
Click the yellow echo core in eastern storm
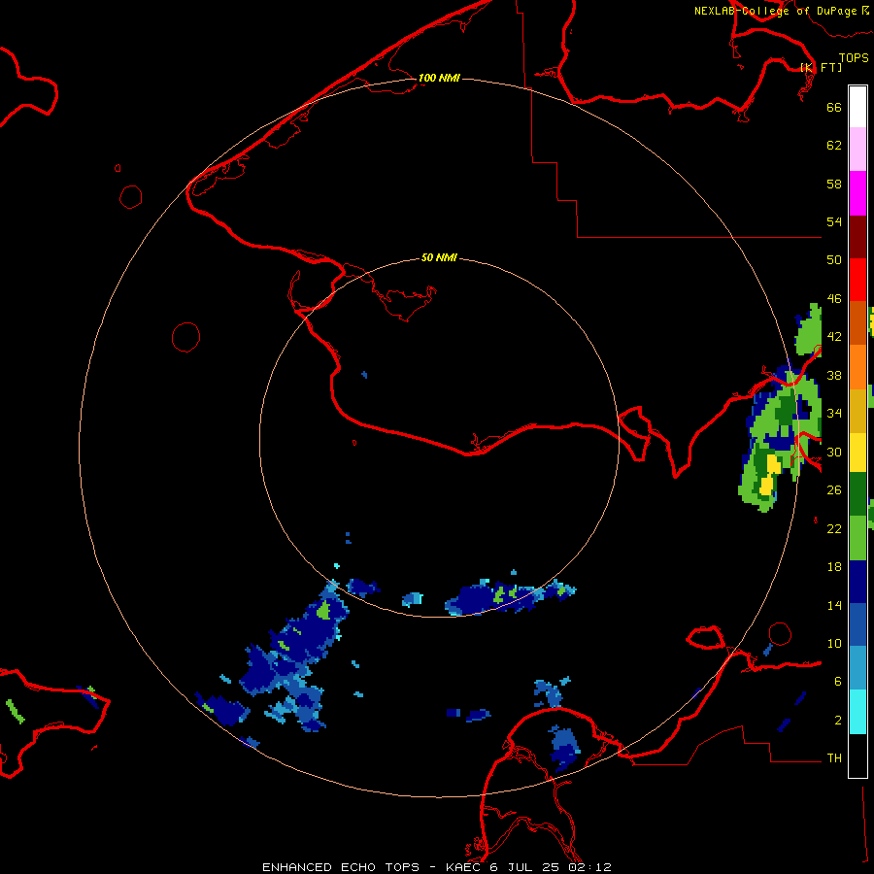pyautogui.click(x=770, y=474)
